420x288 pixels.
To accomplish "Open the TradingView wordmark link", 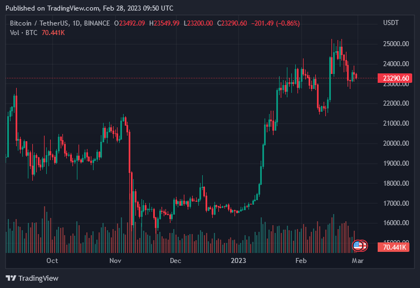I will 38,278.
